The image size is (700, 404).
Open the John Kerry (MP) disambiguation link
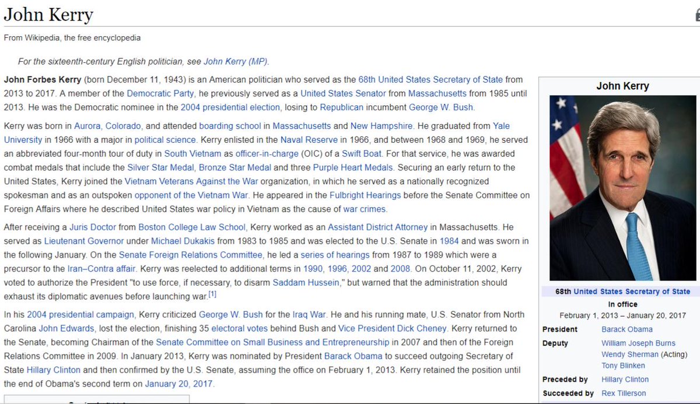[236, 61]
